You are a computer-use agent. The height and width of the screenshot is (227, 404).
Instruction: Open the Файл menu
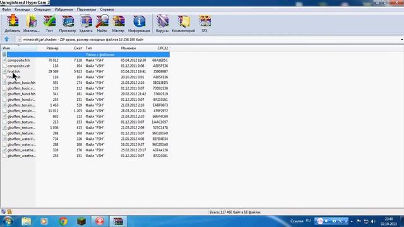(x=6, y=9)
